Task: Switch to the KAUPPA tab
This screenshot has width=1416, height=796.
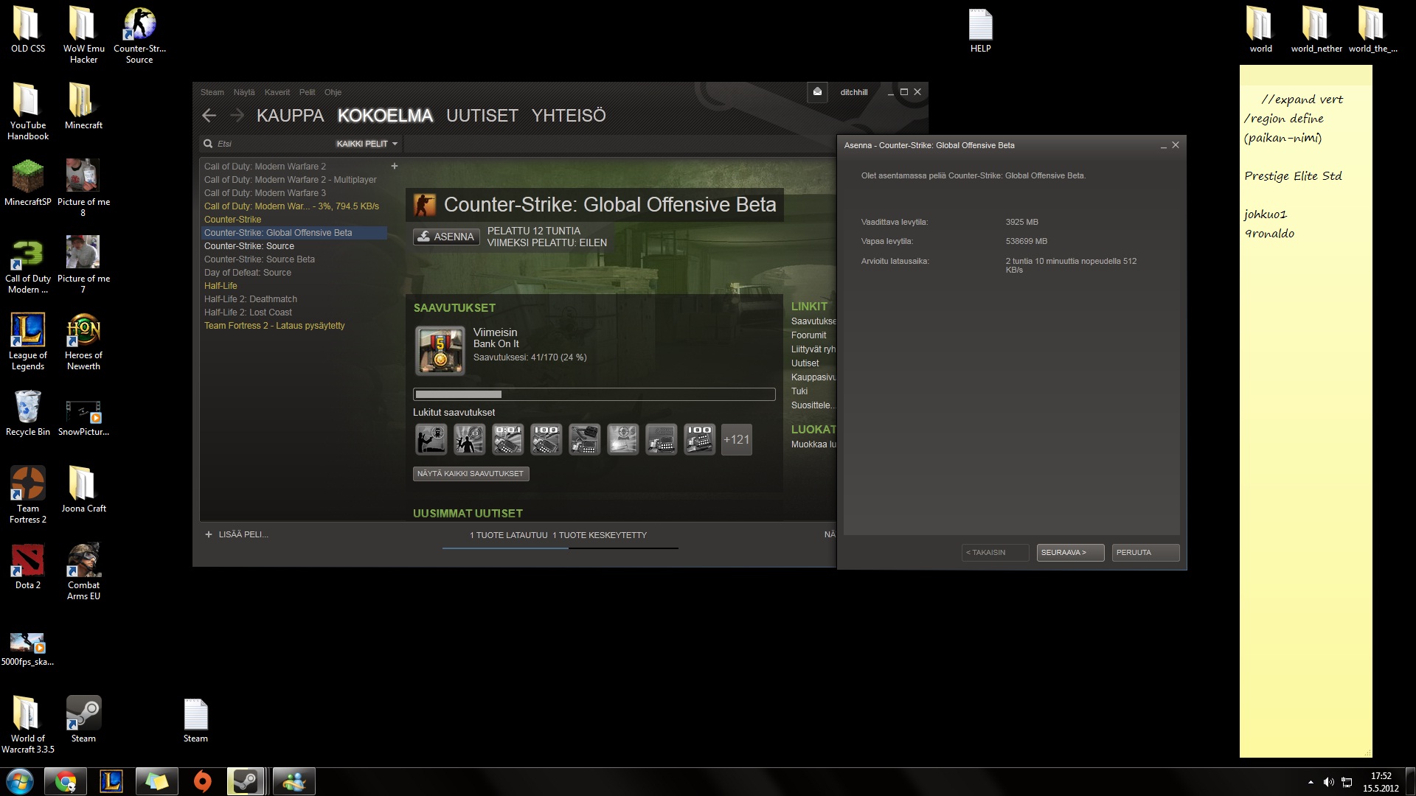Action: pos(290,116)
